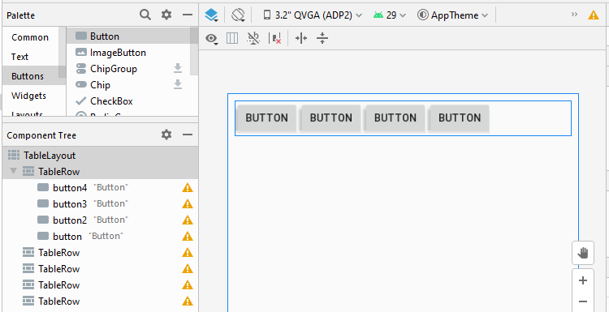Screen dimensions: 609x312
Task: Open the 3.2" QVGA device dropdown
Action: 313,15
